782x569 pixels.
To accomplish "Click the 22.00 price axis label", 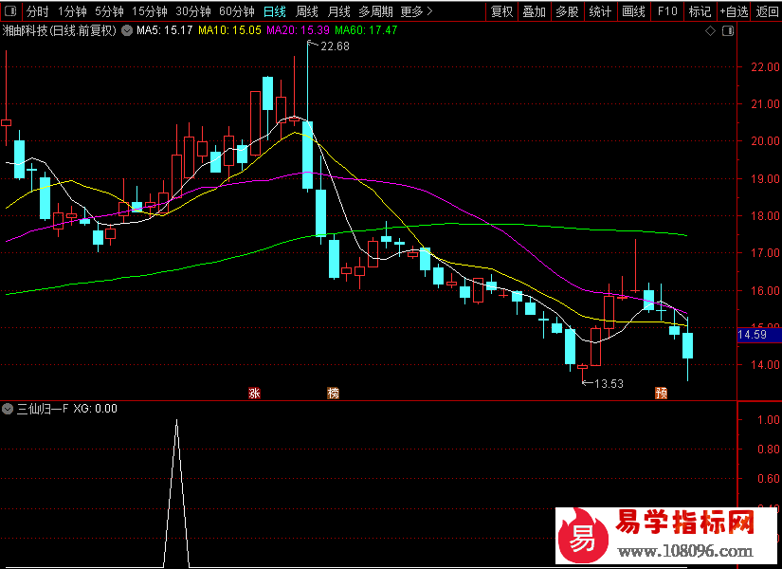I will pos(765,67).
